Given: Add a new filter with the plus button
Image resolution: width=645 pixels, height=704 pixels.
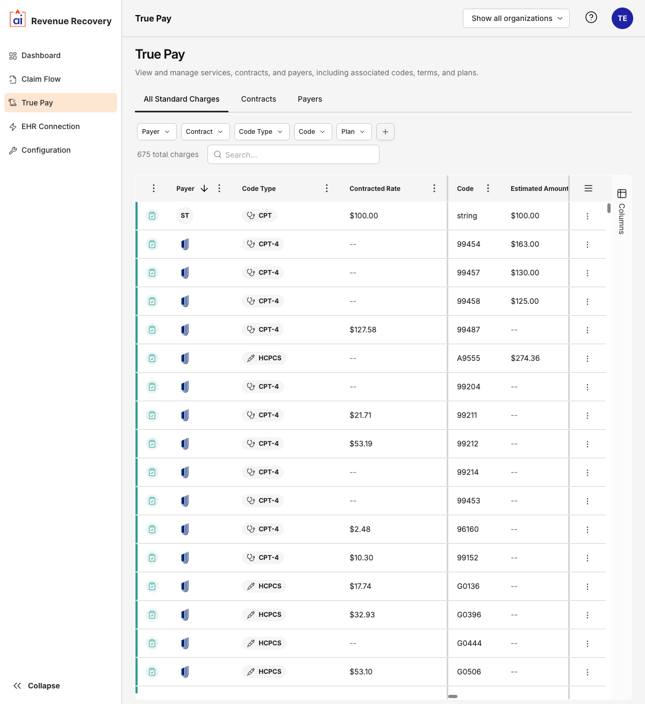Looking at the screenshot, I should pos(385,131).
